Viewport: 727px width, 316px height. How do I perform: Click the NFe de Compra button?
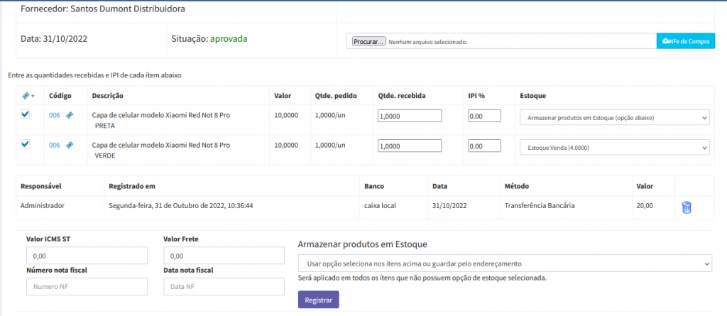point(685,42)
